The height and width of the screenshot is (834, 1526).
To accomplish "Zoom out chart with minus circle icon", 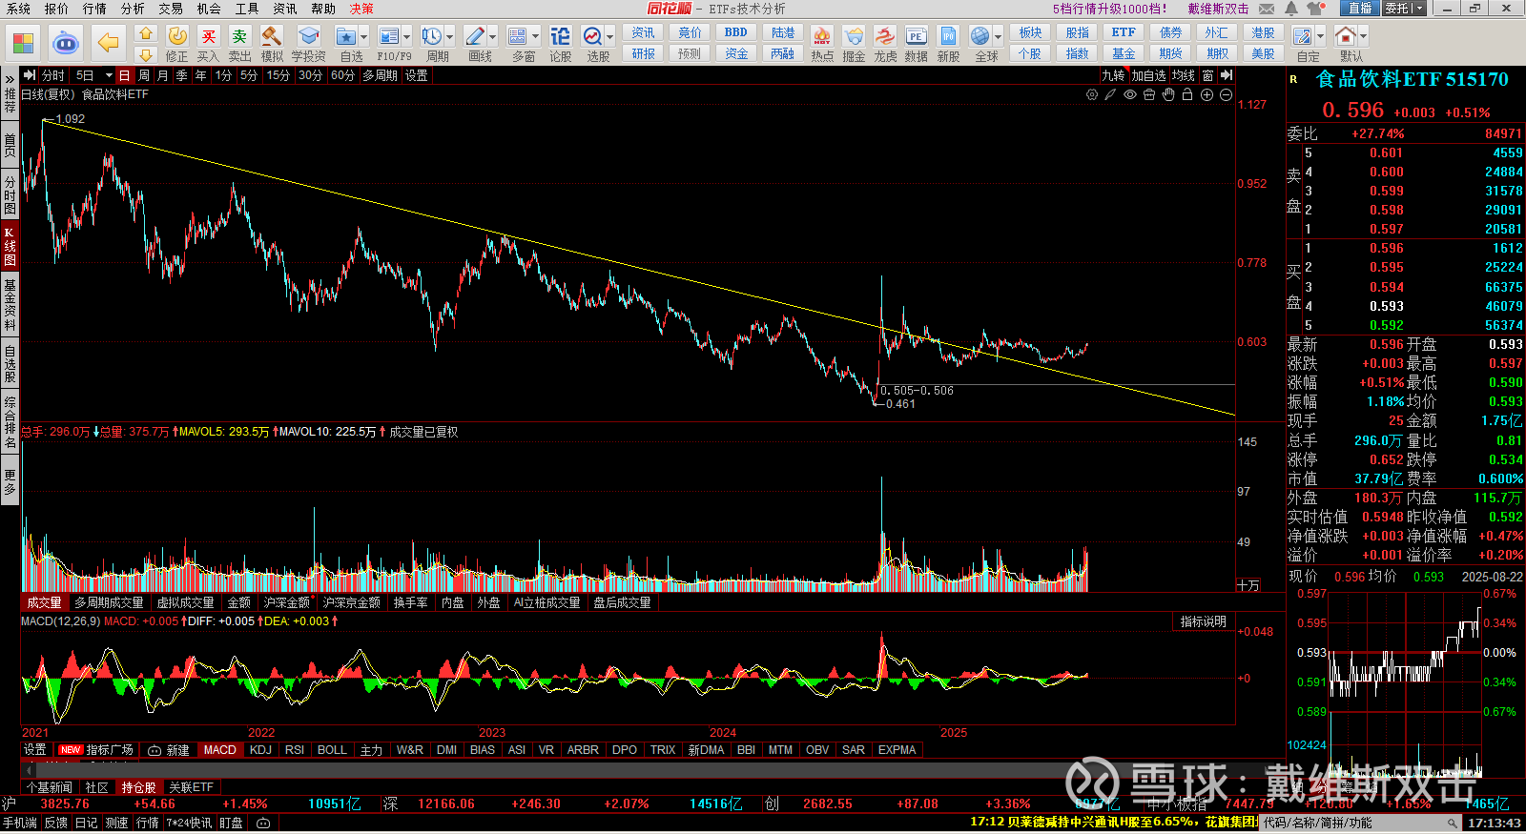I will pyautogui.click(x=1226, y=94).
